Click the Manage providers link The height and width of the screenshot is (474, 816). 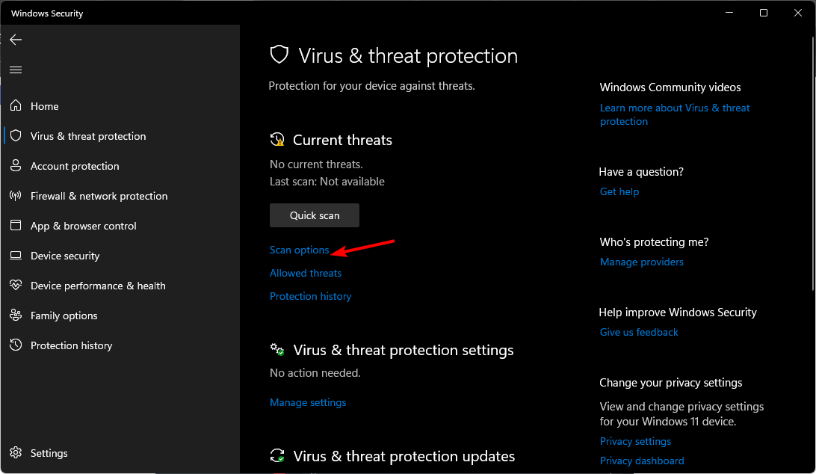(641, 262)
